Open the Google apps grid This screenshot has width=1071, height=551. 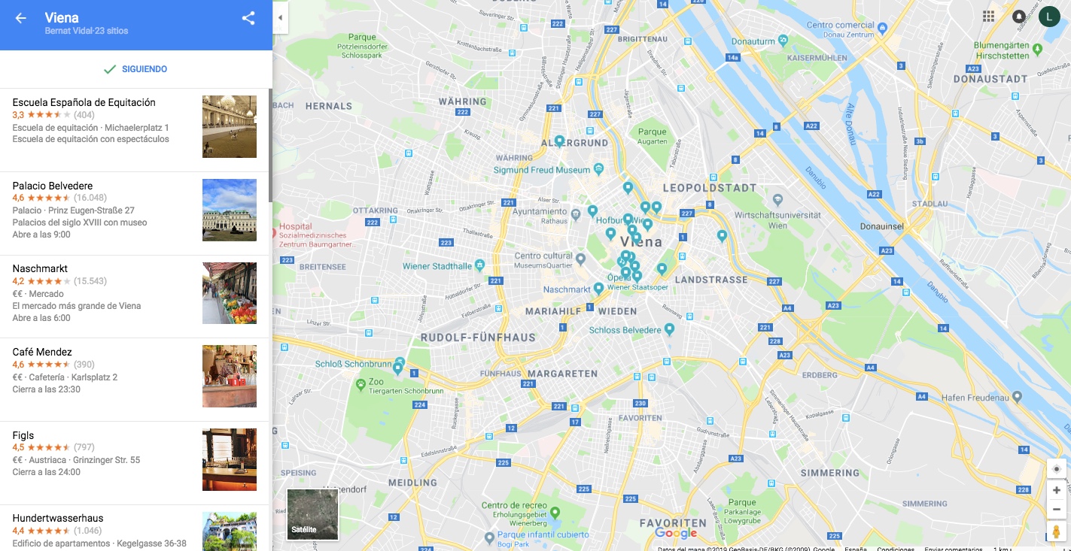[x=988, y=17]
